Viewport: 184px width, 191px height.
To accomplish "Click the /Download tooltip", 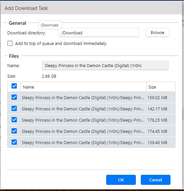I will (x=50, y=25).
